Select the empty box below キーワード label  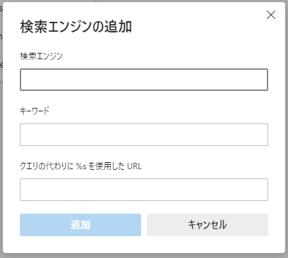point(144,135)
